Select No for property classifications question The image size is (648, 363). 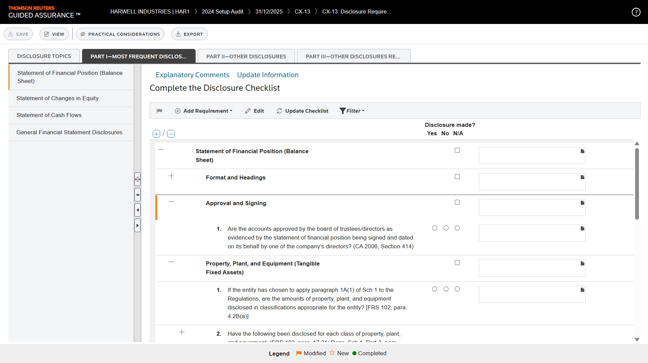446,289
